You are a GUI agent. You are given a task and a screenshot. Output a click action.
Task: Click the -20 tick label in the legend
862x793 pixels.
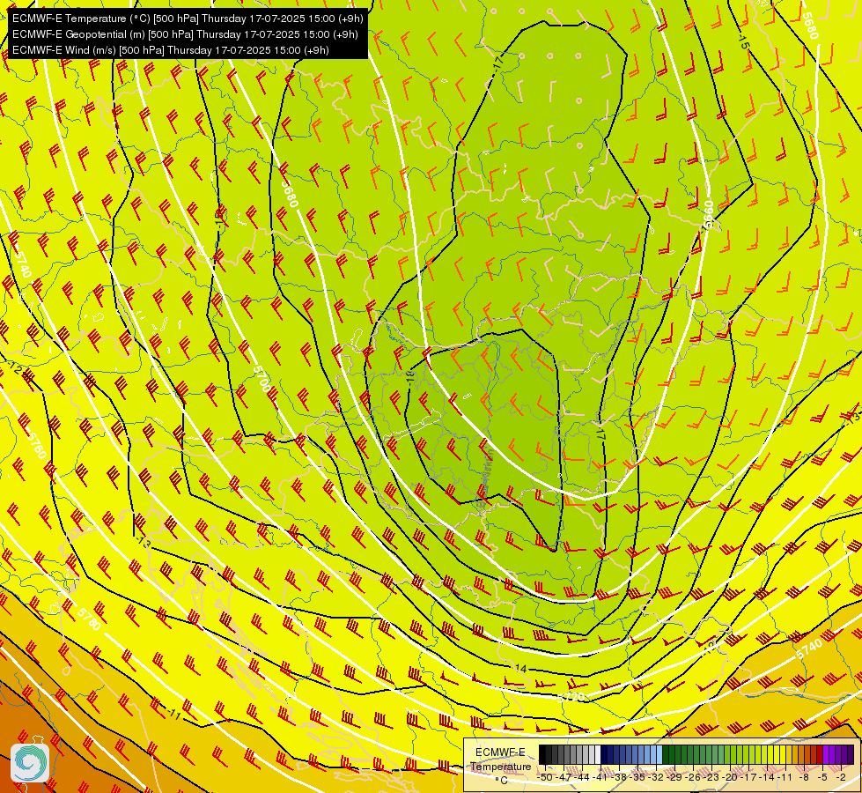730,777
